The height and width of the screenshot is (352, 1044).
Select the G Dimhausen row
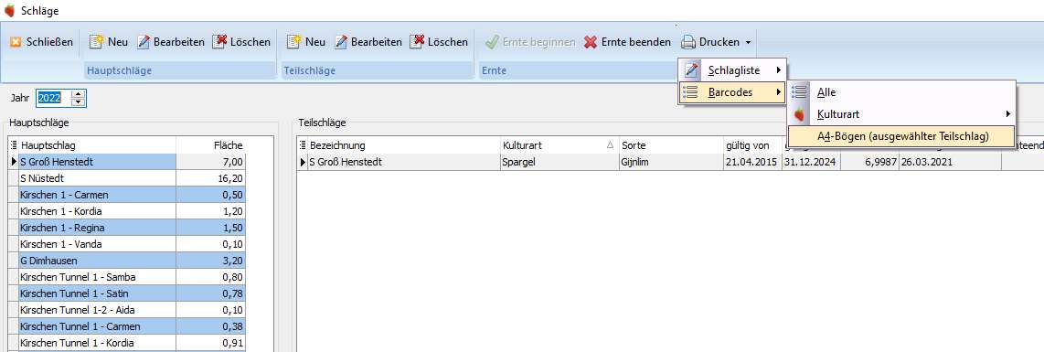click(x=126, y=261)
